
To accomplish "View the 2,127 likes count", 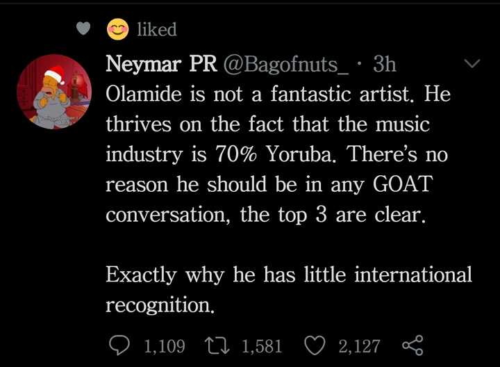I will [x=359, y=346].
